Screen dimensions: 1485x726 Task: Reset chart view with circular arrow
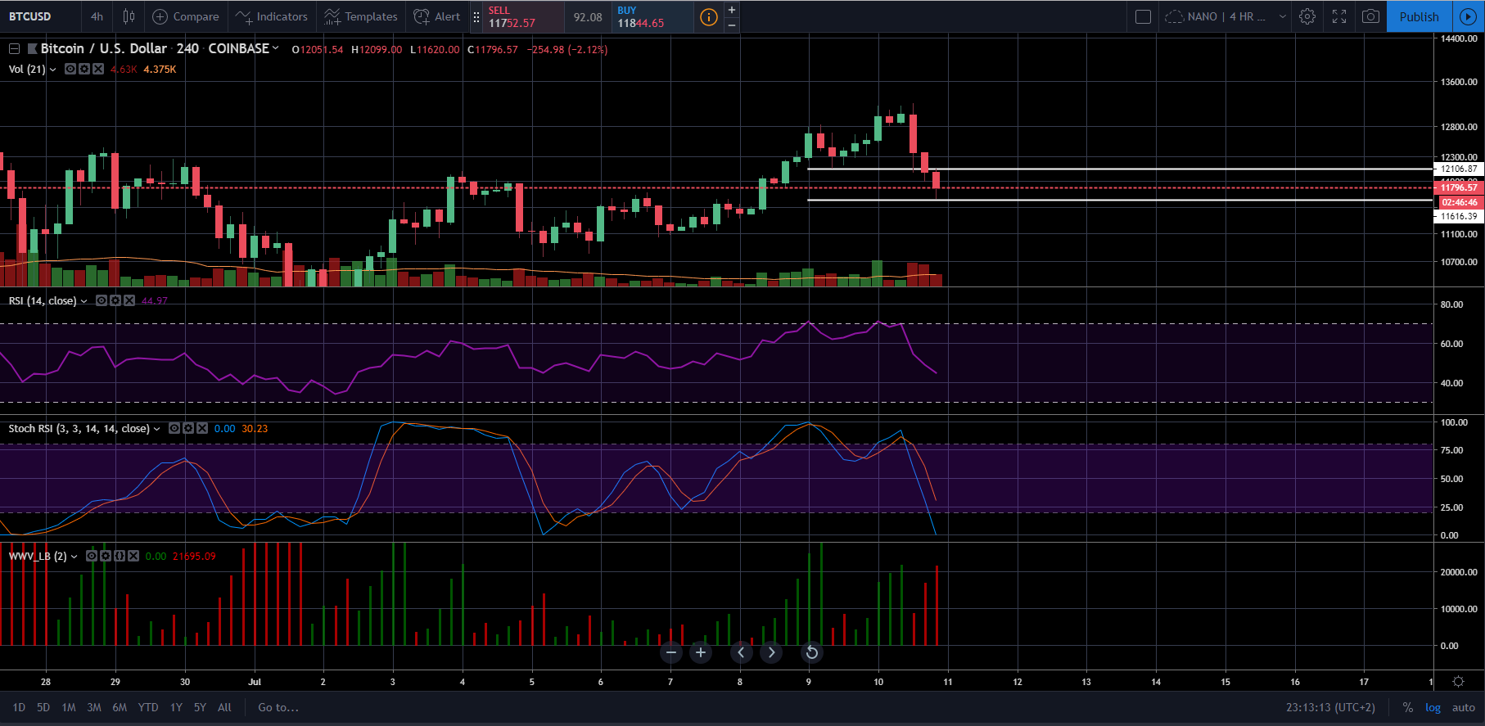(x=811, y=652)
